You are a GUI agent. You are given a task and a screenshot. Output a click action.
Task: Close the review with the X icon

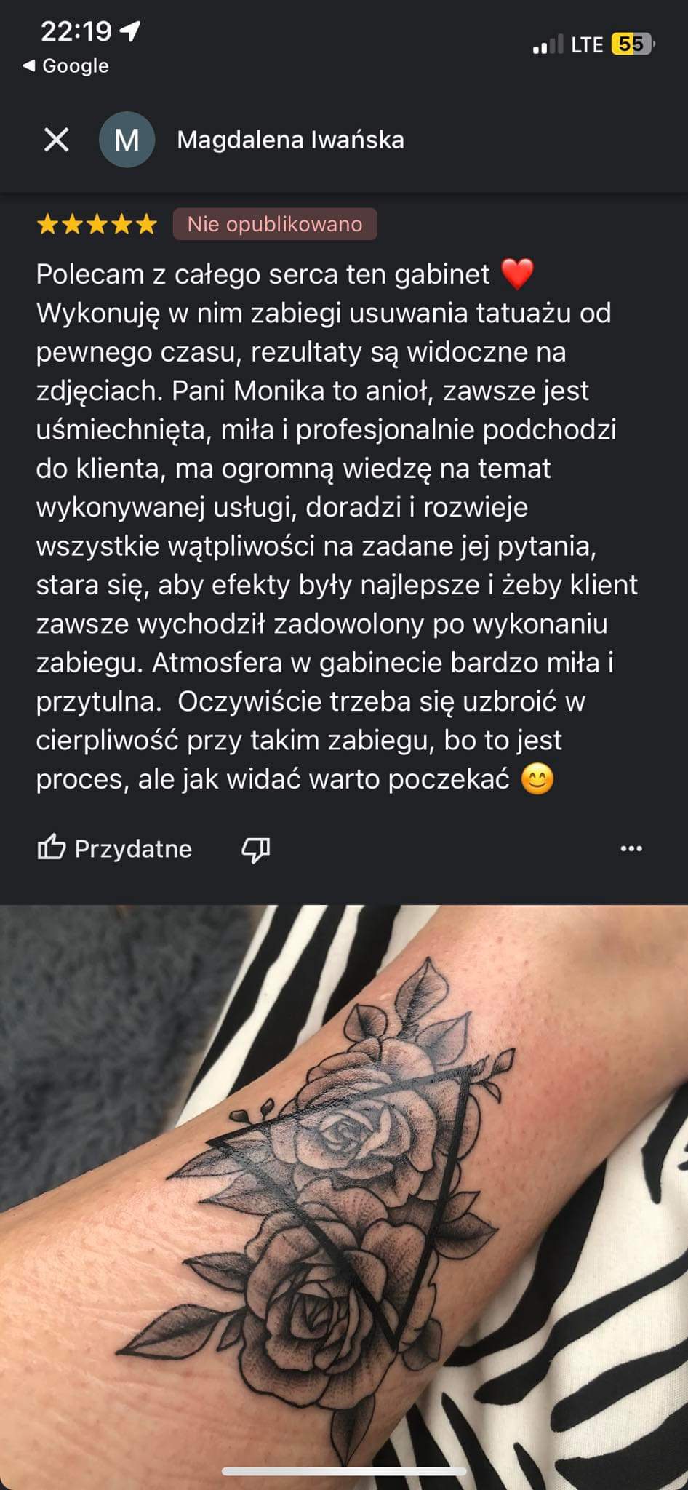coord(56,139)
